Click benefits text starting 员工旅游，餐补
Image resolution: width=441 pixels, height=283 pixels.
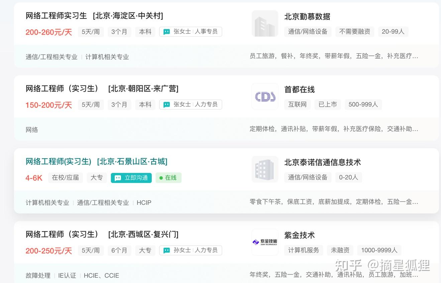tap(334, 56)
